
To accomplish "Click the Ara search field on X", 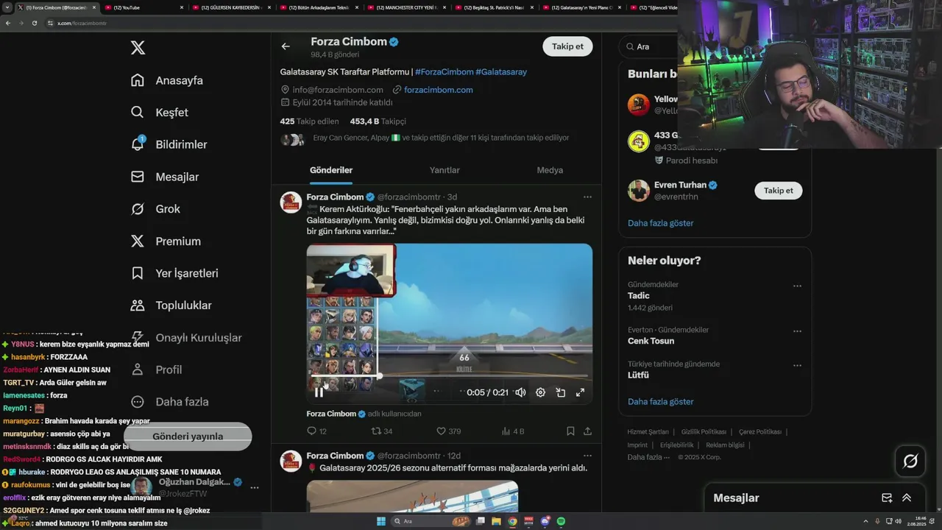I will (648, 46).
